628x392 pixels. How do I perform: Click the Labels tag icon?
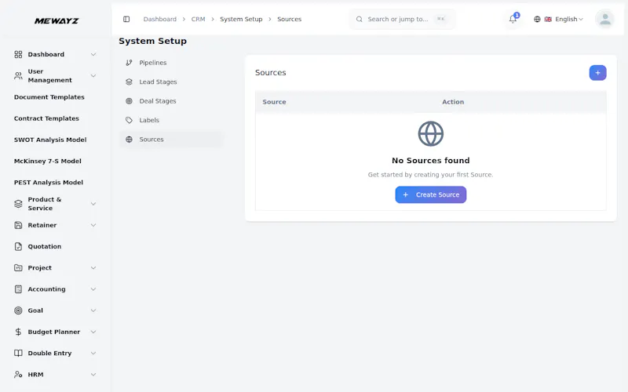(129, 121)
